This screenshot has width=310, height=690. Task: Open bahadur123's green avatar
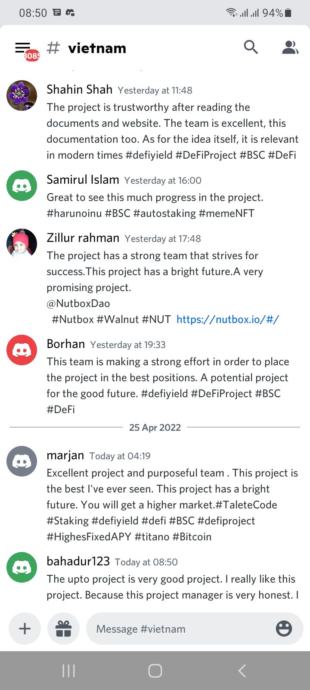(x=22, y=568)
